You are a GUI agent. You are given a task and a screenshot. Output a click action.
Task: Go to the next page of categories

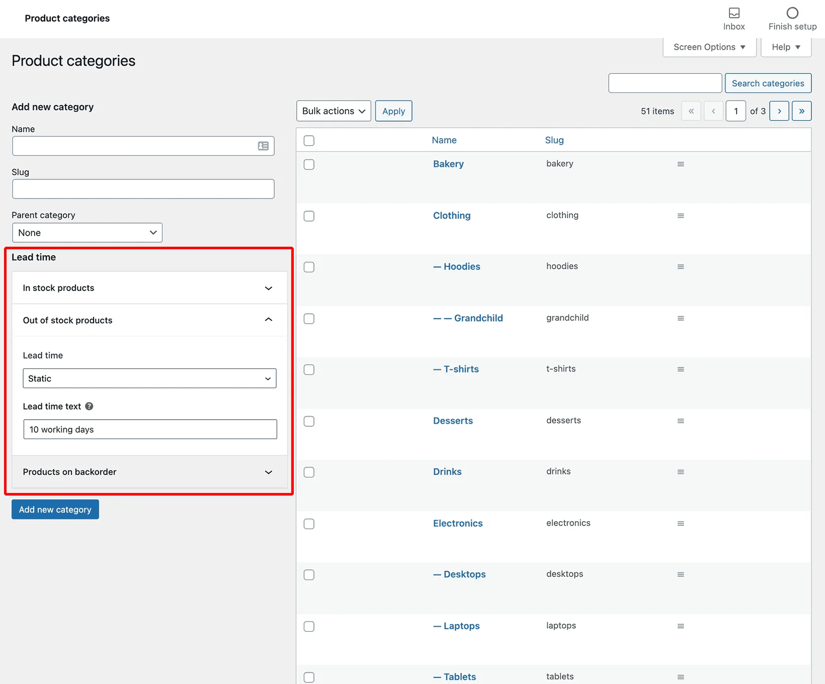click(779, 111)
